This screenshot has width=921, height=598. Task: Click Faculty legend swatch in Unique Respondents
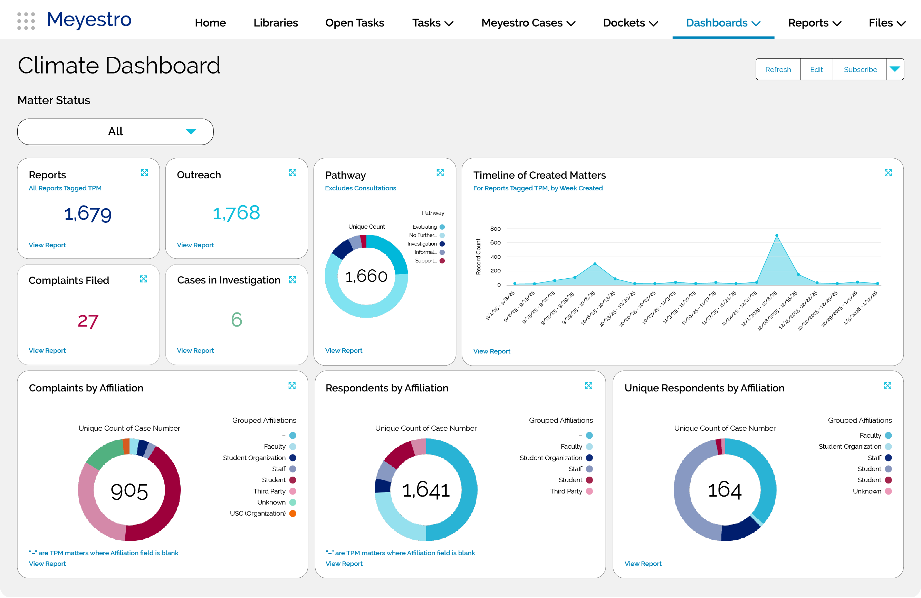click(889, 436)
